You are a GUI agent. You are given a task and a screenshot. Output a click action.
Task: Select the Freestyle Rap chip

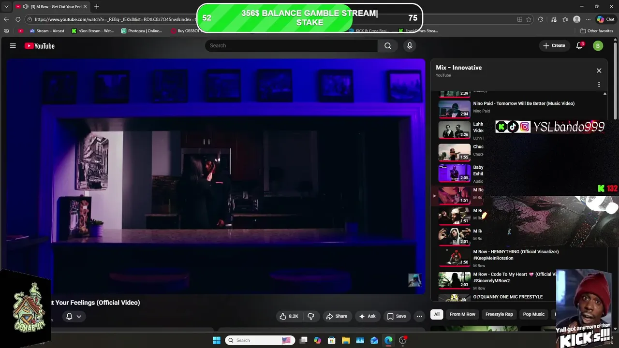[499, 314]
